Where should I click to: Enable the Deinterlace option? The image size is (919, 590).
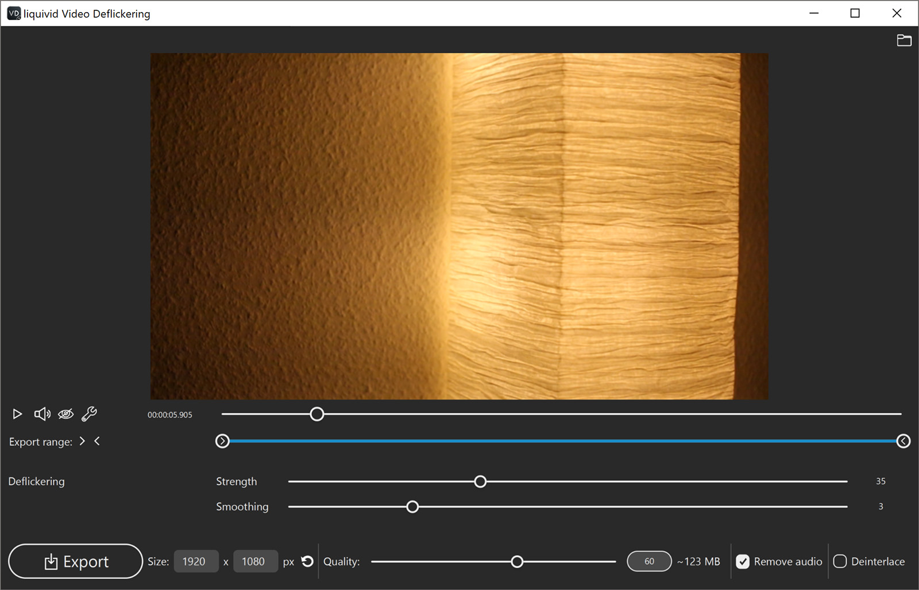tap(840, 561)
